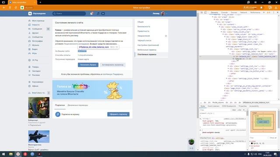Viewport: 280px width, 157px height.
Task: Toggle the 'Show all' checkbox in Computed
Action: click(268, 138)
